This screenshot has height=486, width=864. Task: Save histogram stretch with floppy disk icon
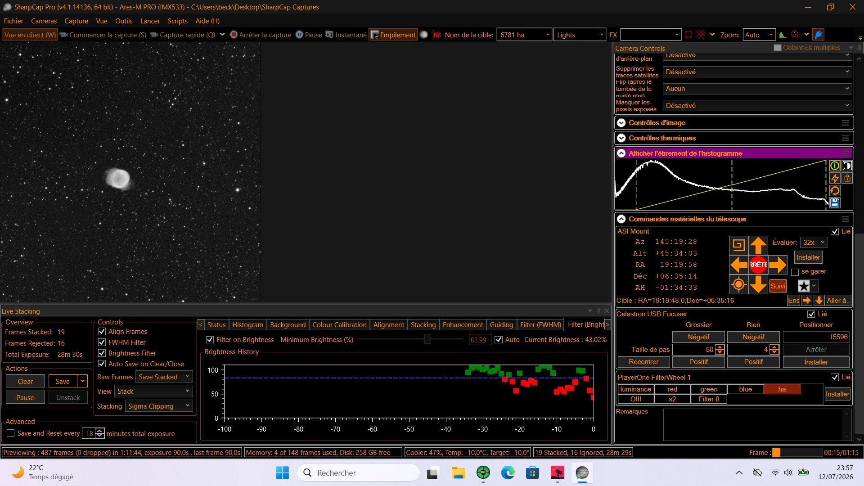[835, 203]
